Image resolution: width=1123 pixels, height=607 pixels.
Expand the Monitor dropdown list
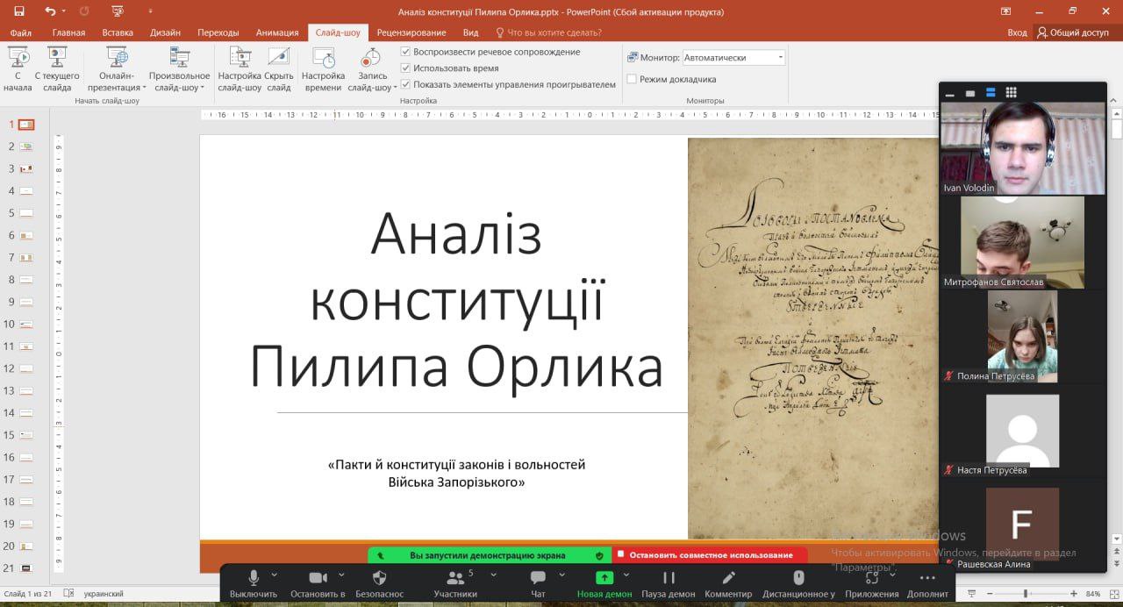pyautogui.click(x=780, y=58)
